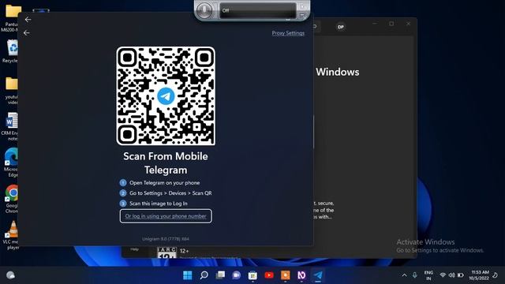Click step 'Scan this image to Log In'

[158, 204]
